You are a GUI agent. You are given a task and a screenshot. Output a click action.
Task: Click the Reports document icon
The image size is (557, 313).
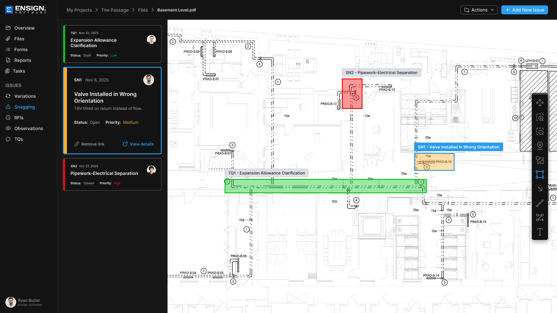(8, 60)
